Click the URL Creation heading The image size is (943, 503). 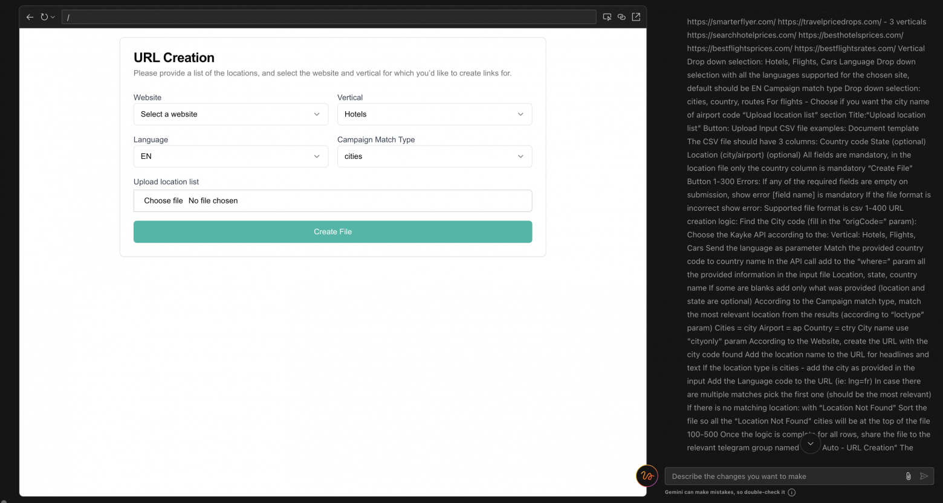coord(174,58)
